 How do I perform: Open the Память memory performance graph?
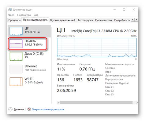tap(16, 44)
